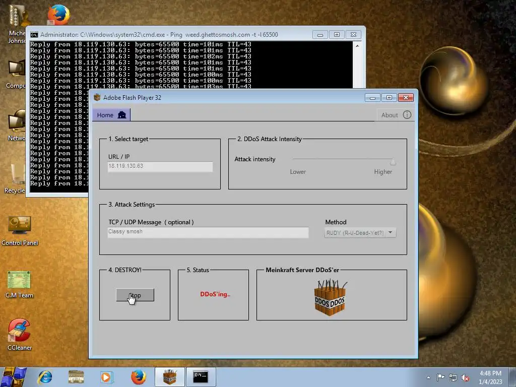Viewport: 516px width, 387px height.
Task: Click the info circle icon beside About
Action: tap(407, 115)
